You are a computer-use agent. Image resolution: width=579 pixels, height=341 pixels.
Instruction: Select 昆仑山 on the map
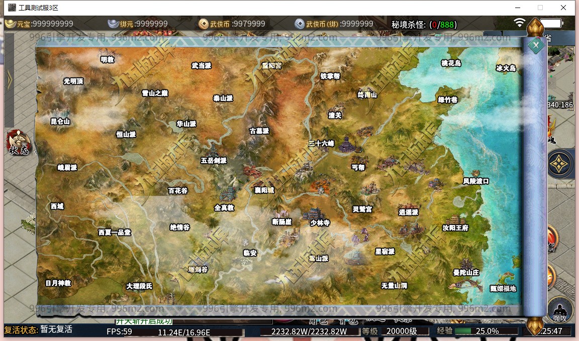60,121
